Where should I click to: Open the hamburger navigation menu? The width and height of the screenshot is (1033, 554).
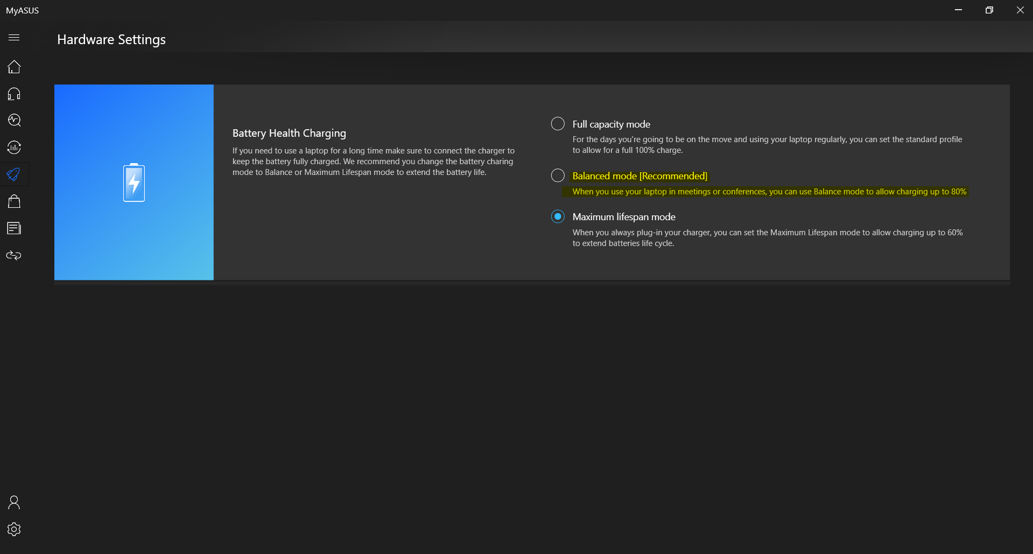pos(14,38)
